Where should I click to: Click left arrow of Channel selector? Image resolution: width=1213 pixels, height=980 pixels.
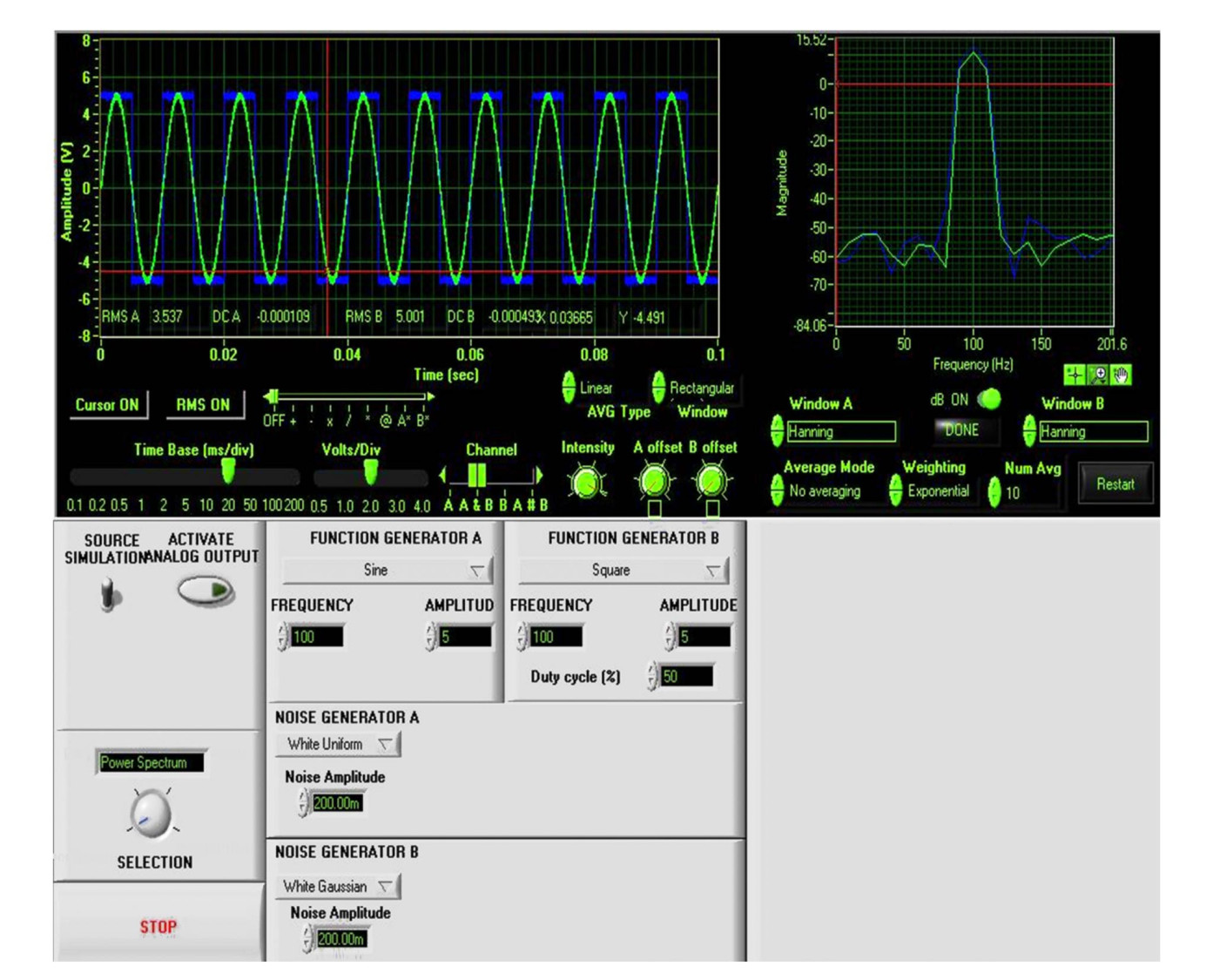point(442,475)
